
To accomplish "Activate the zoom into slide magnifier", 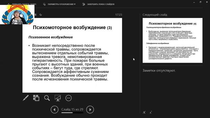I will click(x=47, y=98).
